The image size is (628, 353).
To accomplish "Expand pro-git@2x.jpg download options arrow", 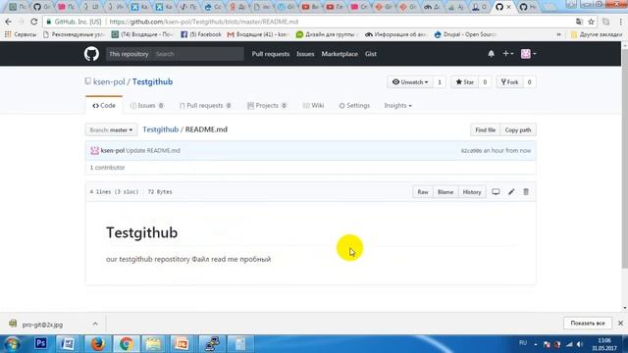I will [95, 324].
